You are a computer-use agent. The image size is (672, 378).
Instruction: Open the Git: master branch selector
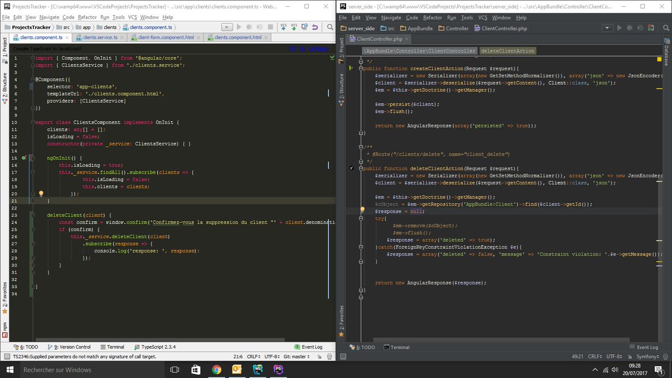[297, 356]
